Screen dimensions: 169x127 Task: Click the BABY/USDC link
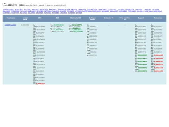coord(53,9)
